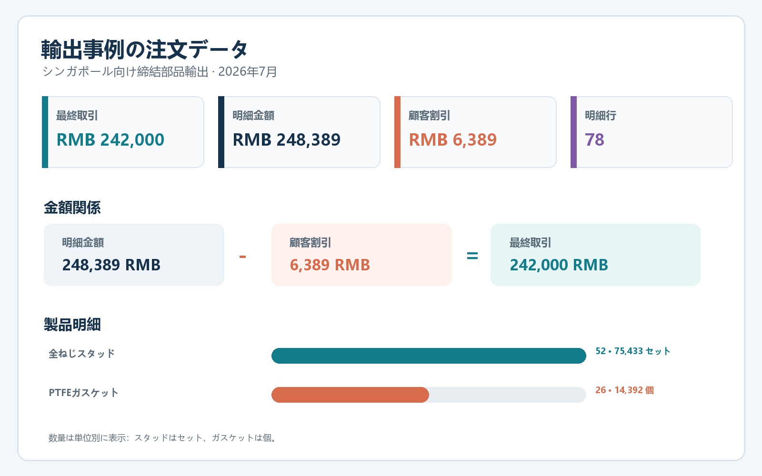Click the 248,389 RMB equation box
The height and width of the screenshot is (476, 762).
pyautogui.click(x=134, y=255)
